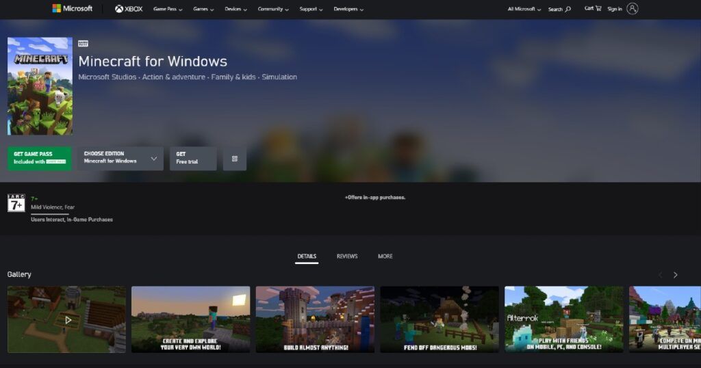Expand the Community menu

[273, 9]
